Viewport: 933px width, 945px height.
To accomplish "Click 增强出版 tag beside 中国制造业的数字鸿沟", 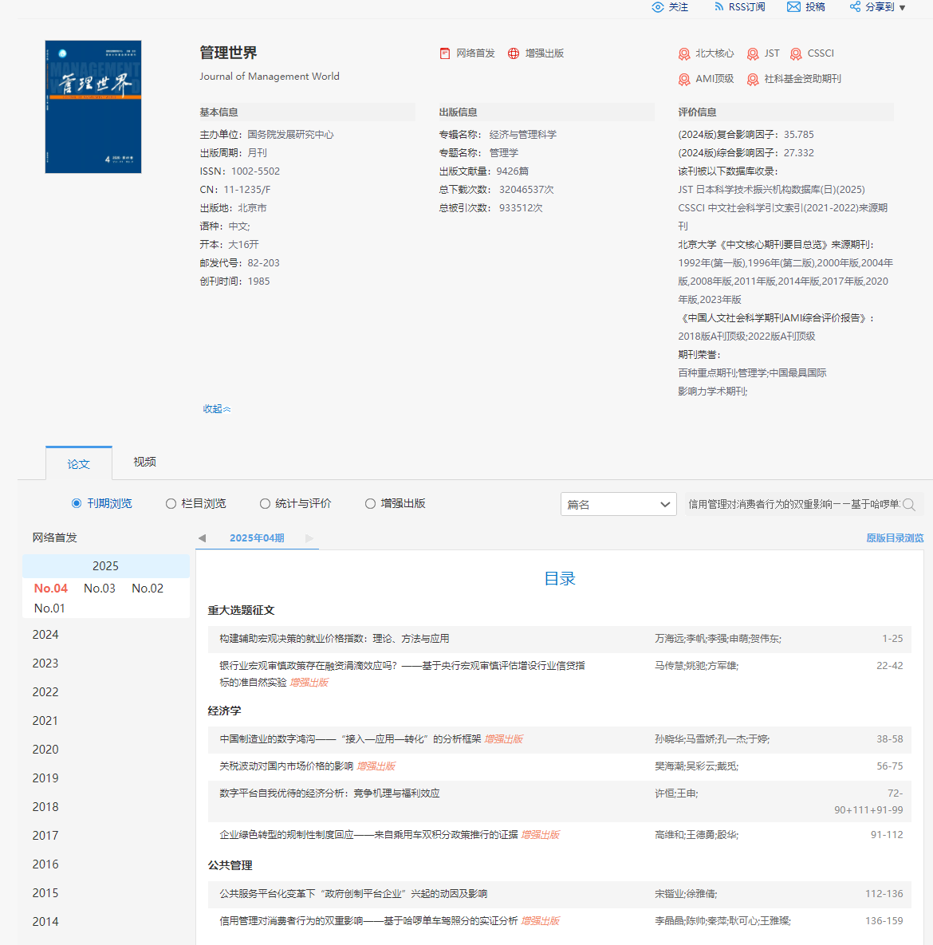I will 504,739.
